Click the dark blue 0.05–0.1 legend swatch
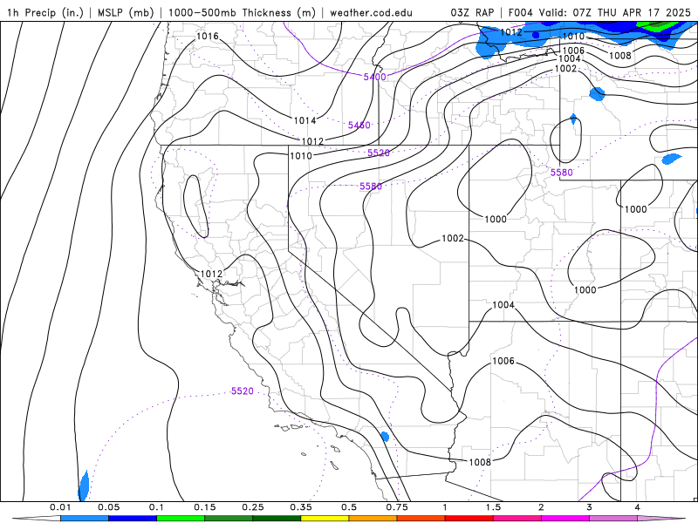The width and height of the screenshot is (698, 523). tap(133, 519)
